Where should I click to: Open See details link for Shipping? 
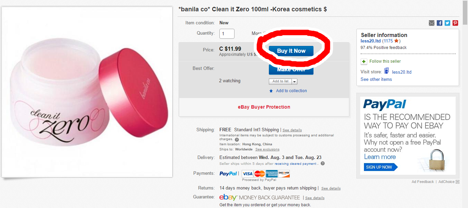(x=292, y=130)
